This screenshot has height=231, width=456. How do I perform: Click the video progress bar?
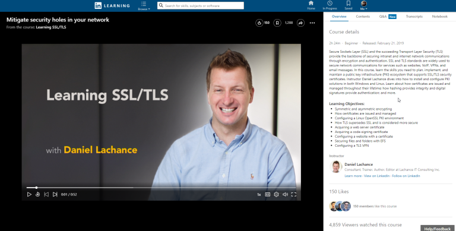pyautogui.click(x=161, y=188)
